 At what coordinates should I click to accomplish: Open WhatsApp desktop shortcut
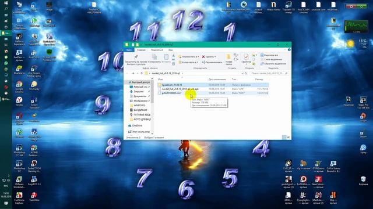pos(34,22)
